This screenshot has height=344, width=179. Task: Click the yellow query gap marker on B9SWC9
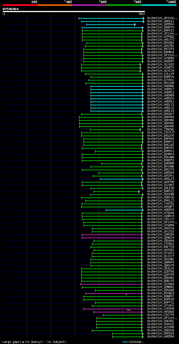coord(126,295)
